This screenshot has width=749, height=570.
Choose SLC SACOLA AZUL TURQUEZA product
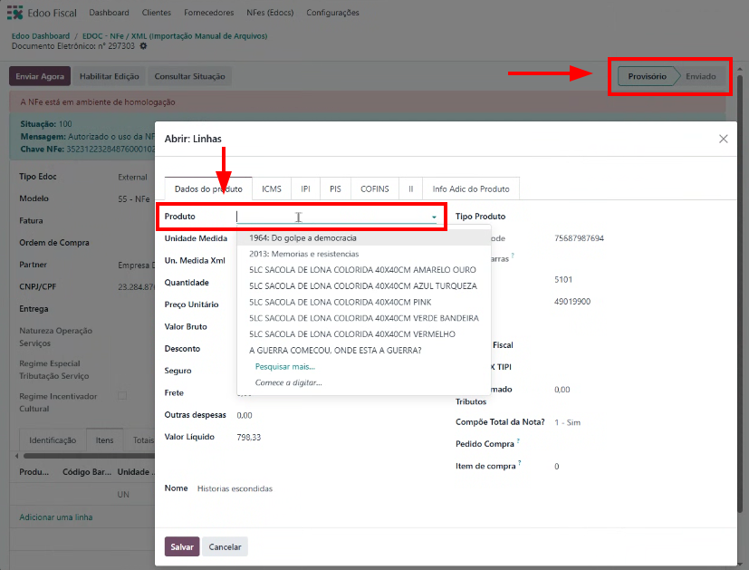pyautogui.click(x=364, y=285)
